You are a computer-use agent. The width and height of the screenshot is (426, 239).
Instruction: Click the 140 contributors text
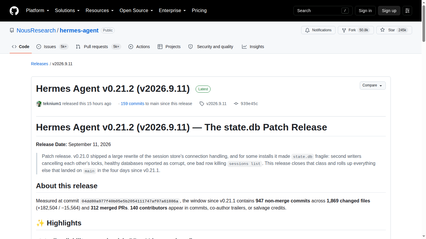(149, 208)
